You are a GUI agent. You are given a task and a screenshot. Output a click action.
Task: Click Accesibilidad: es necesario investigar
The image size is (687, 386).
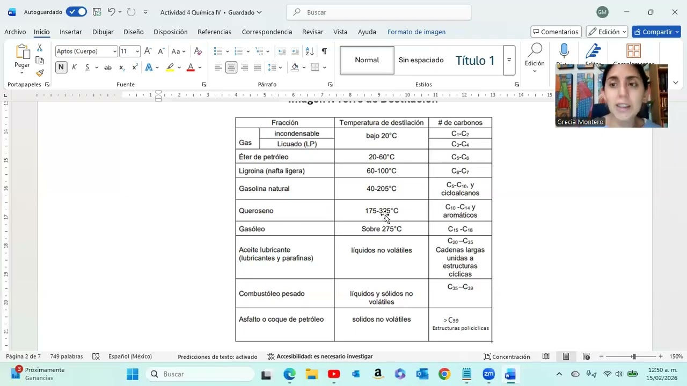pos(320,357)
